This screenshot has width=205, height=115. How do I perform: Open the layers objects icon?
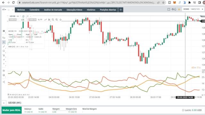coord(4,75)
